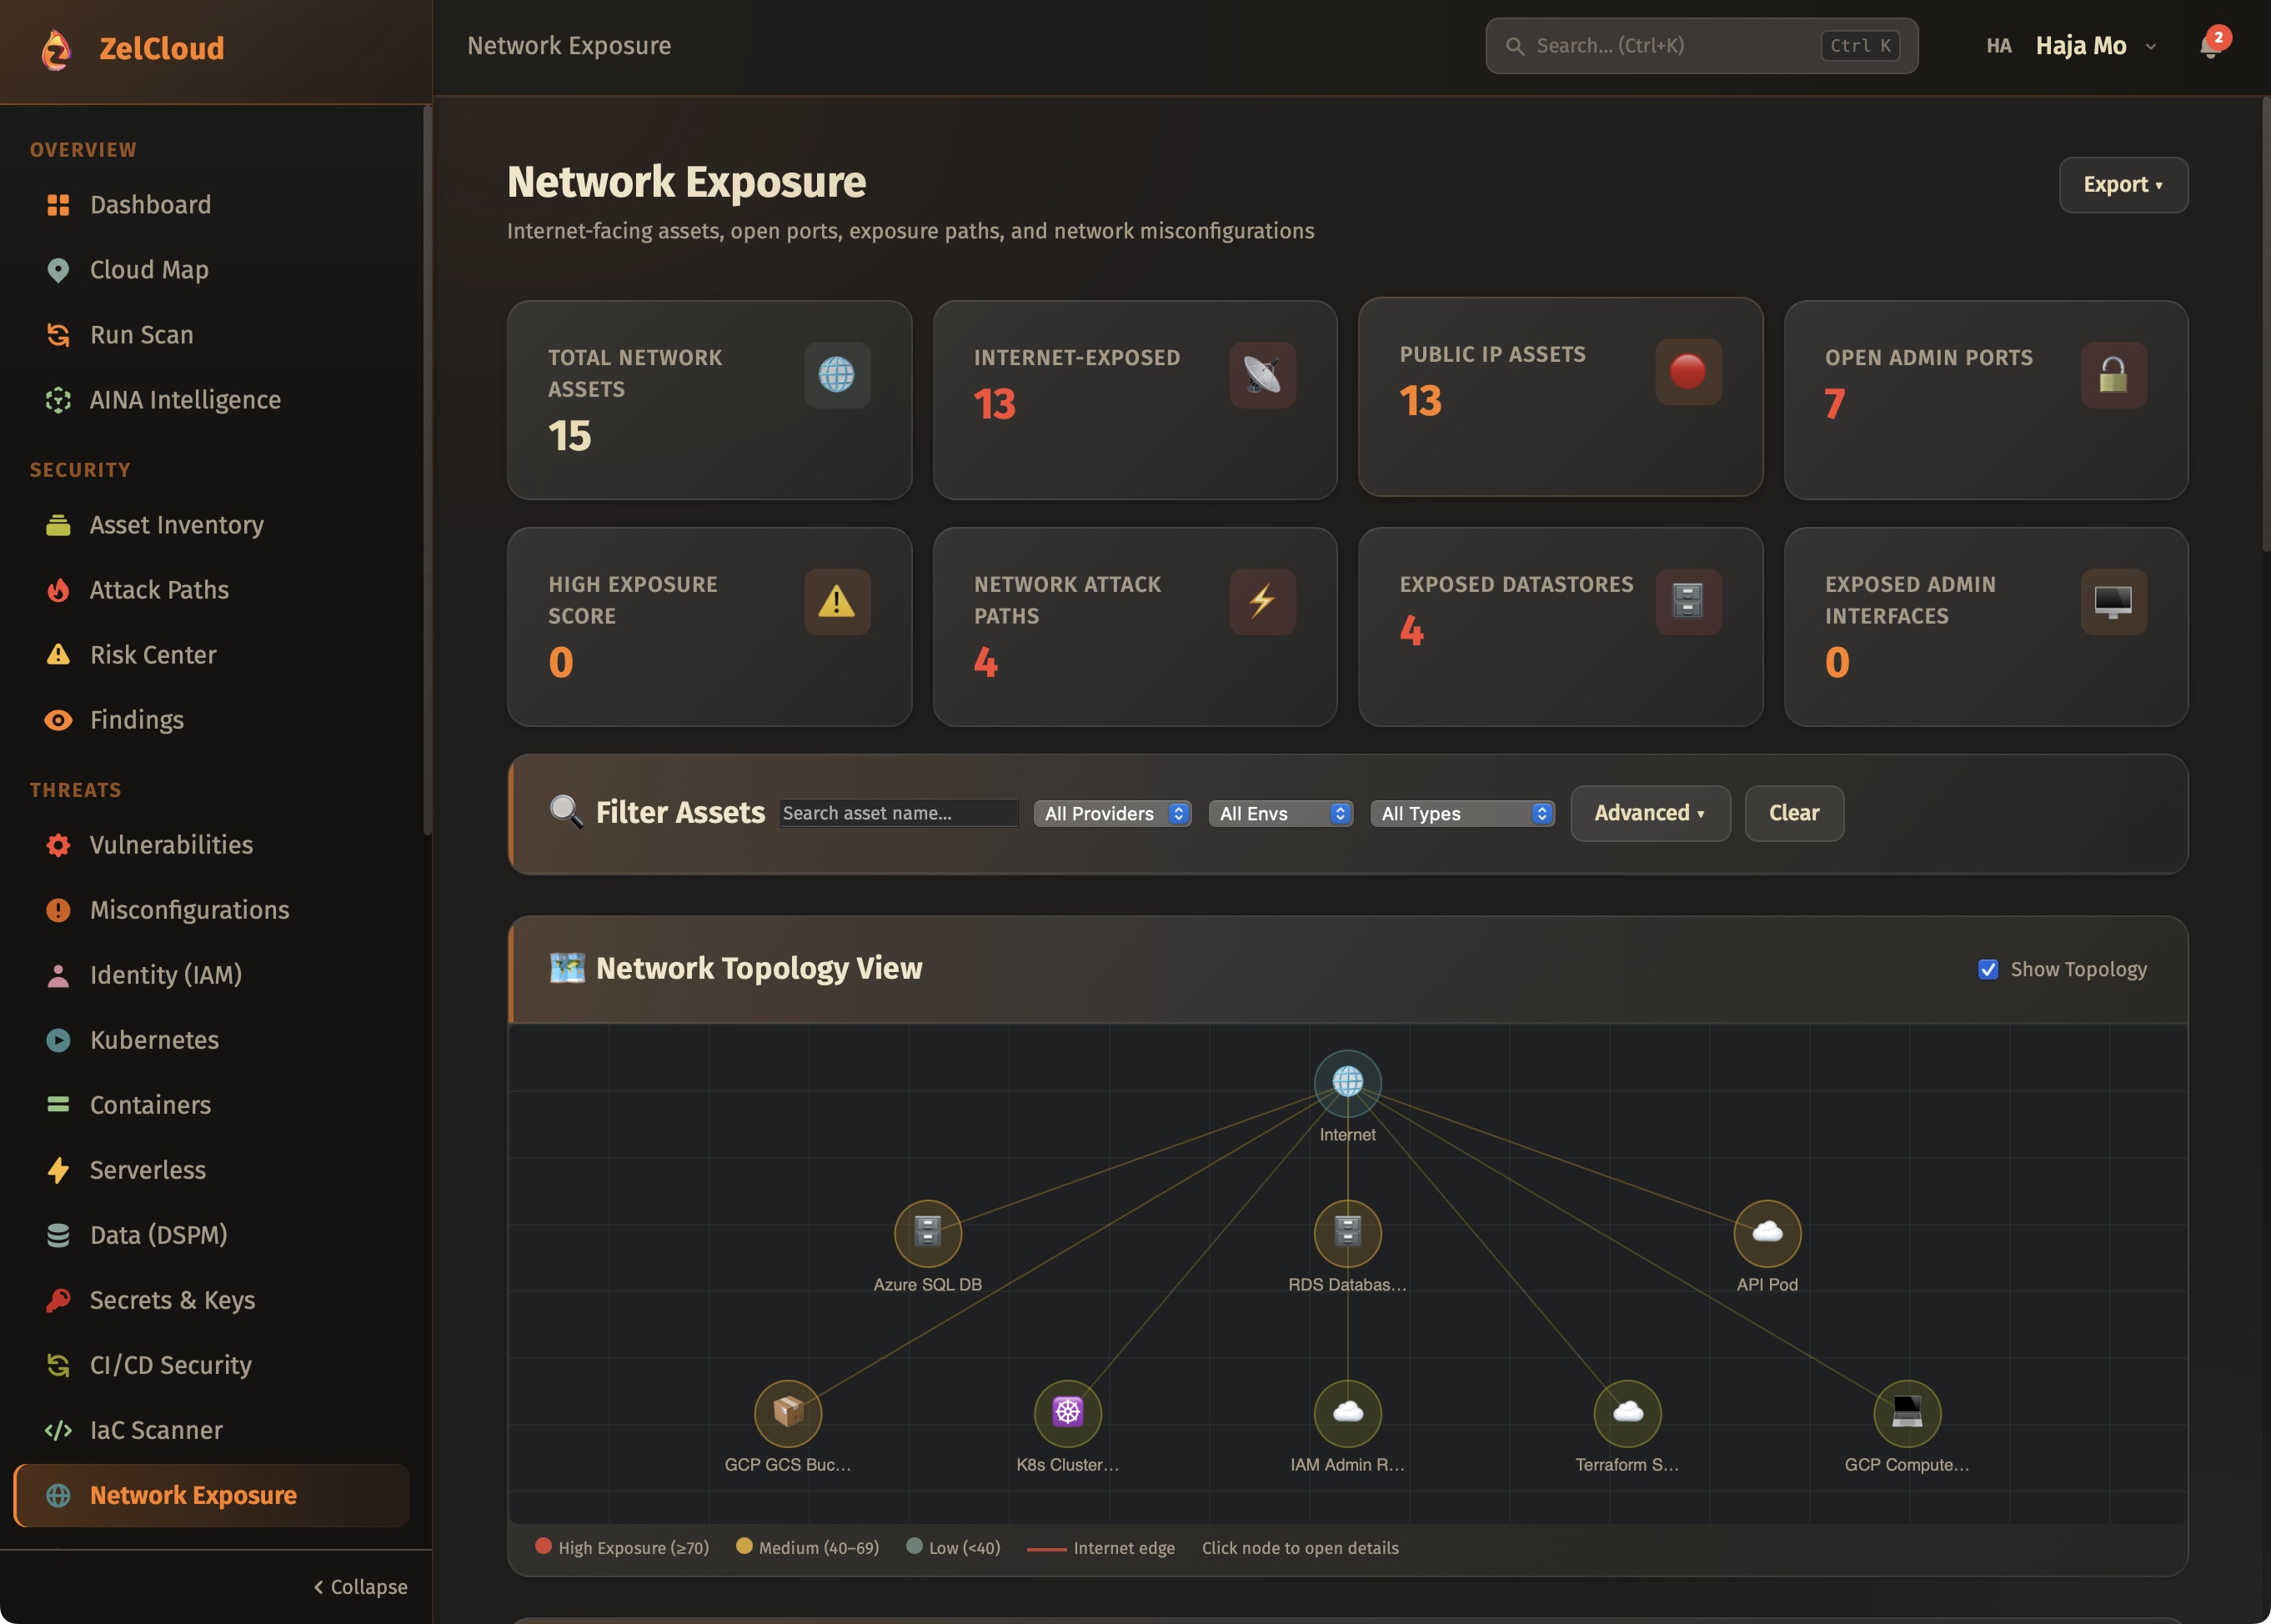Open the All Envs dropdown
Screen dimensions: 2271x1624
click(x=1280, y=813)
